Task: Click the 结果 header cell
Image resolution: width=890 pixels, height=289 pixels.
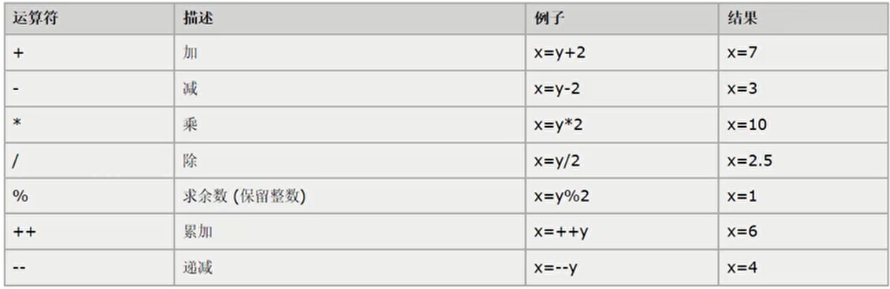Action: [x=802, y=18]
